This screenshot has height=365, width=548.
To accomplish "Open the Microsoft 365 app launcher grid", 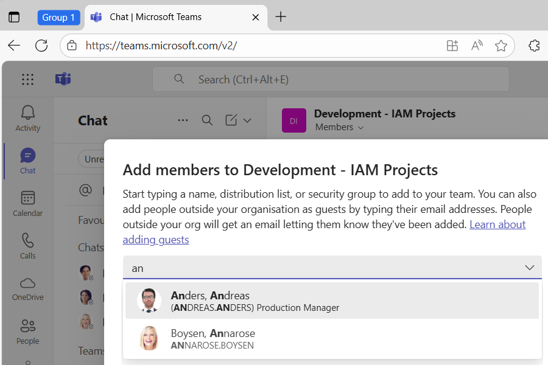I will coord(27,80).
